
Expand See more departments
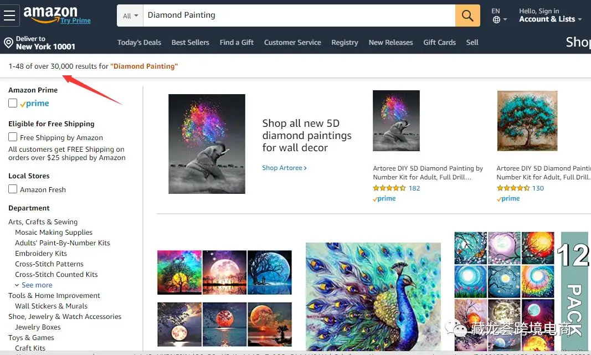click(37, 285)
